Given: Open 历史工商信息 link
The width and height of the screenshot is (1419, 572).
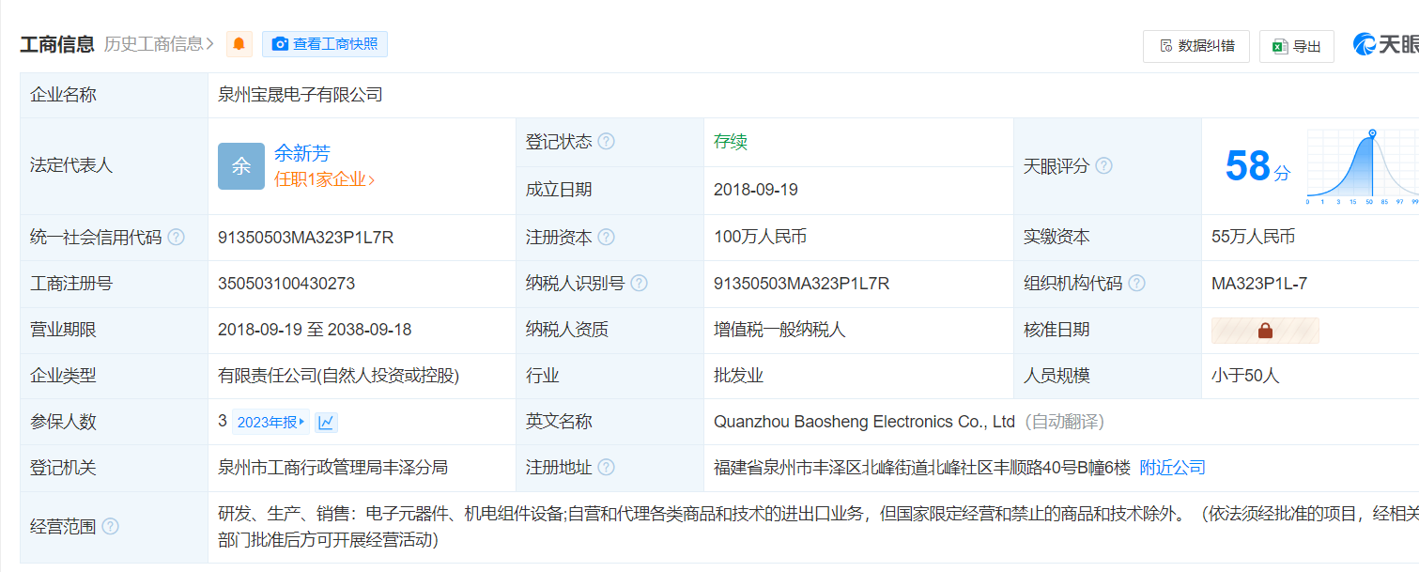Looking at the screenshot, I should (x=159, y=44).
